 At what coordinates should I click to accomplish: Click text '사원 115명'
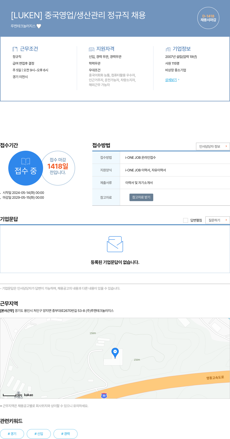[x=172, y=64]
